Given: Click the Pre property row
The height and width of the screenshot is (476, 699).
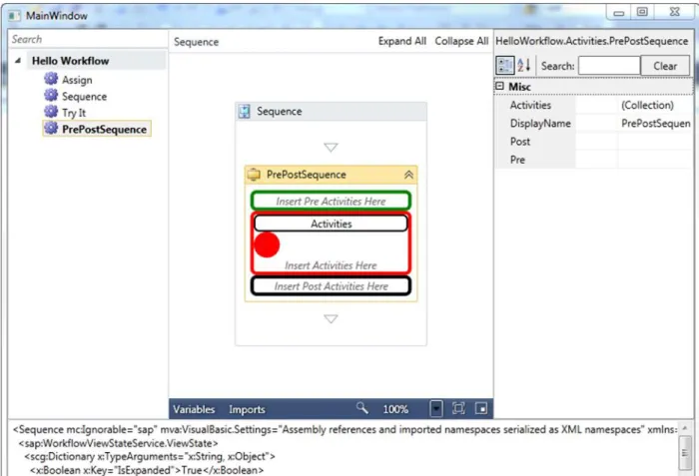Looking at the screenshot, I should click(593, 160).
